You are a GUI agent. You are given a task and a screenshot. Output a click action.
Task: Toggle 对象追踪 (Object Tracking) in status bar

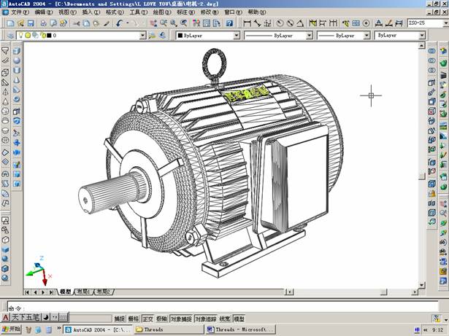[x=205, y=319]
